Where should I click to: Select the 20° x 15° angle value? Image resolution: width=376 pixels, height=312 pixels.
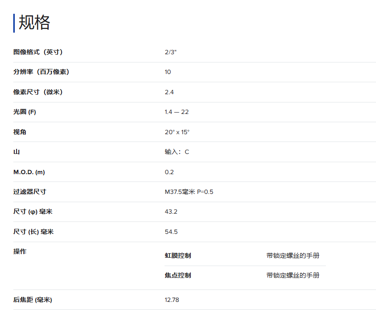point(177,132)
